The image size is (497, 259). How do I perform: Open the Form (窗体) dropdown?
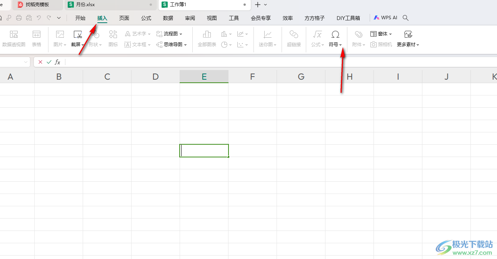pos(381,34)
